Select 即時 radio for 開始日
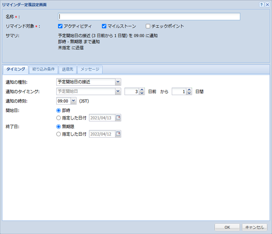This screenshot has height=234, width=272. 58,110
